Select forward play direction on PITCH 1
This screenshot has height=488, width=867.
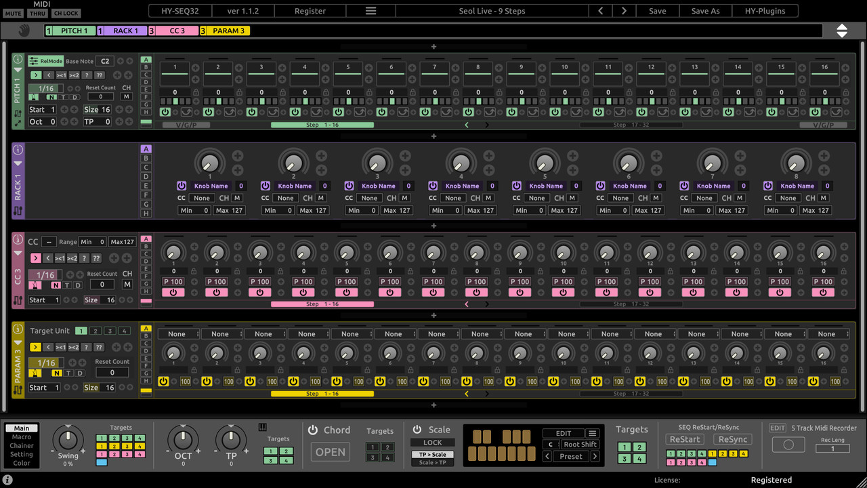point(35,75)
